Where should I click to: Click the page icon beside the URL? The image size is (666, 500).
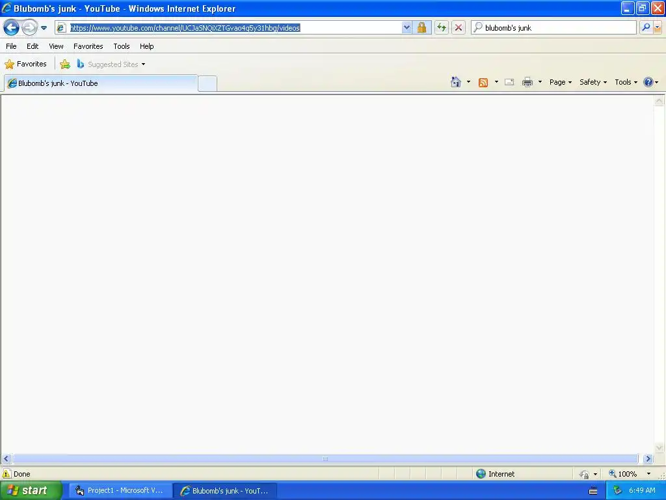coord(61,28)
